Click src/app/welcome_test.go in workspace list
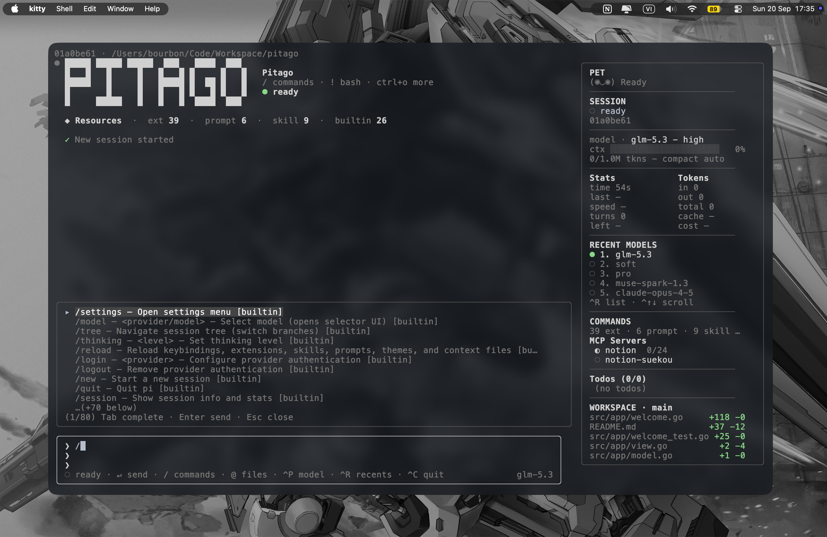Screen dimensions: 827x537 pyautogui.click(x=649, y=436)
